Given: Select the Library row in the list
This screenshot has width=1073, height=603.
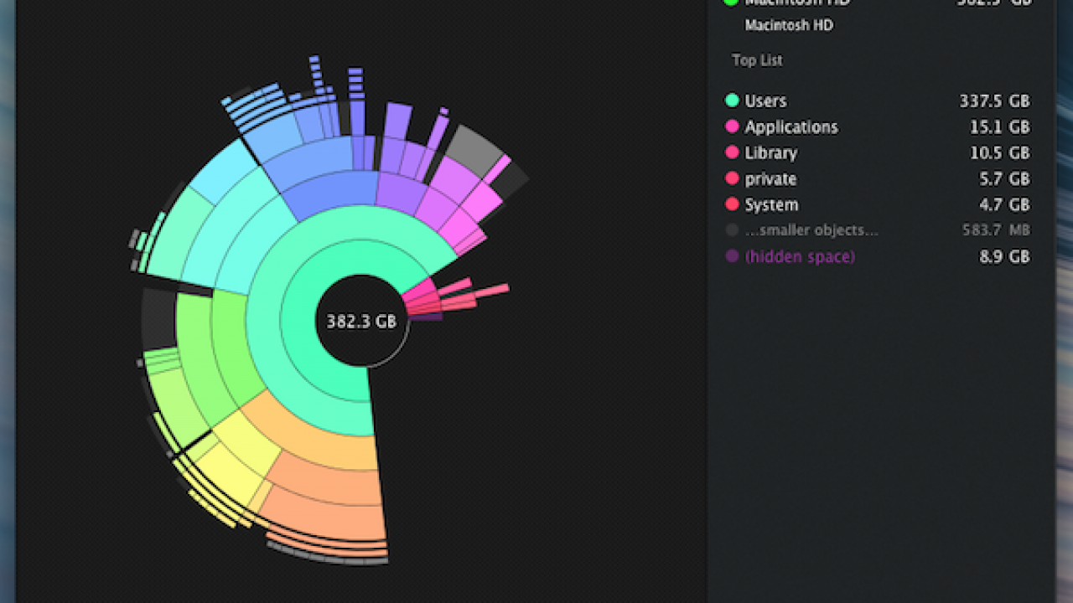Looking at the screenshot, I should pyautogui.click(x=877, y=153).
